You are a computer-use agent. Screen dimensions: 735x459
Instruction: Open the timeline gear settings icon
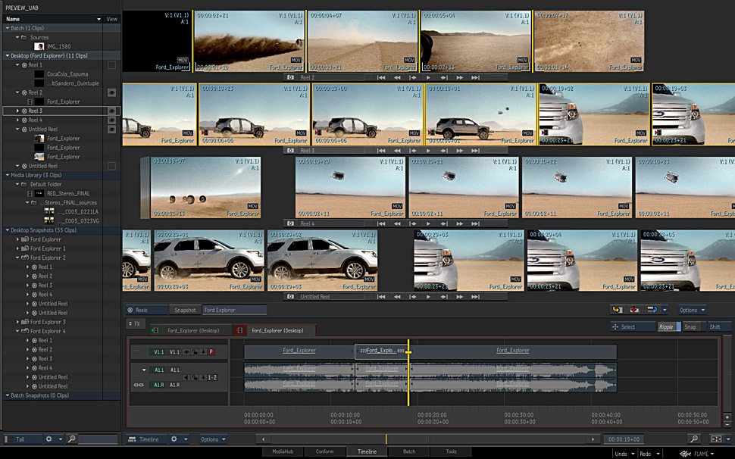click(x=174, y=439)
